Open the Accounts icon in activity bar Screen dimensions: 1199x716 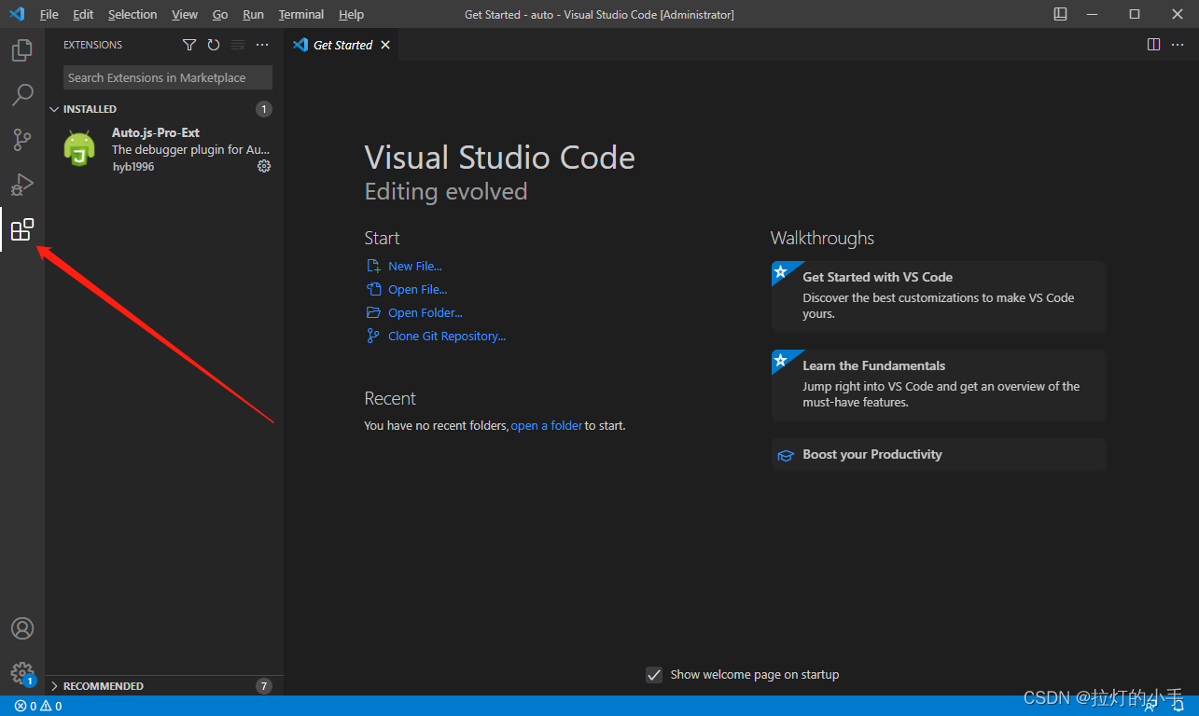click(22, 628)
